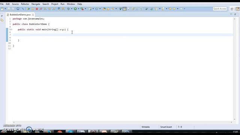Viewport: 240px width, 135px height.
Task: Toggle Use Step Filters
Action: [63, 9]
